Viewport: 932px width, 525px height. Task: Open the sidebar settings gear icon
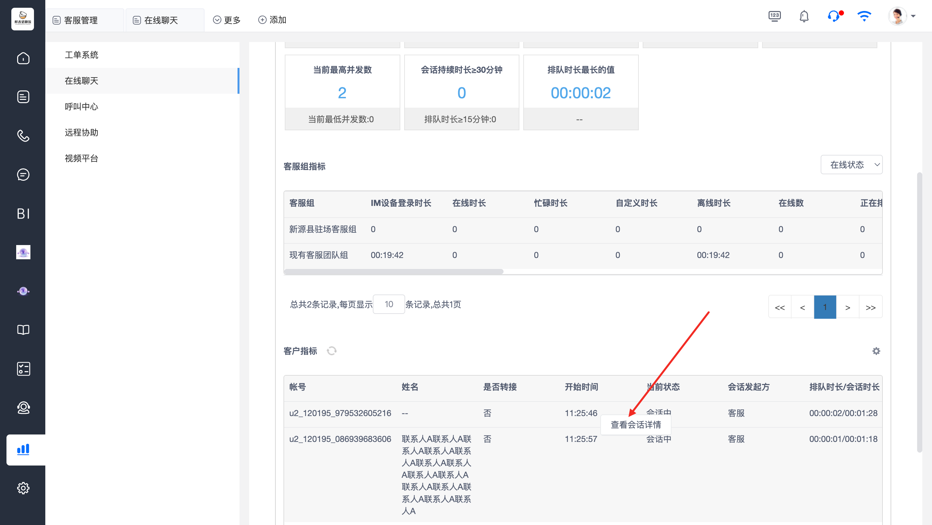click(23, 488)
